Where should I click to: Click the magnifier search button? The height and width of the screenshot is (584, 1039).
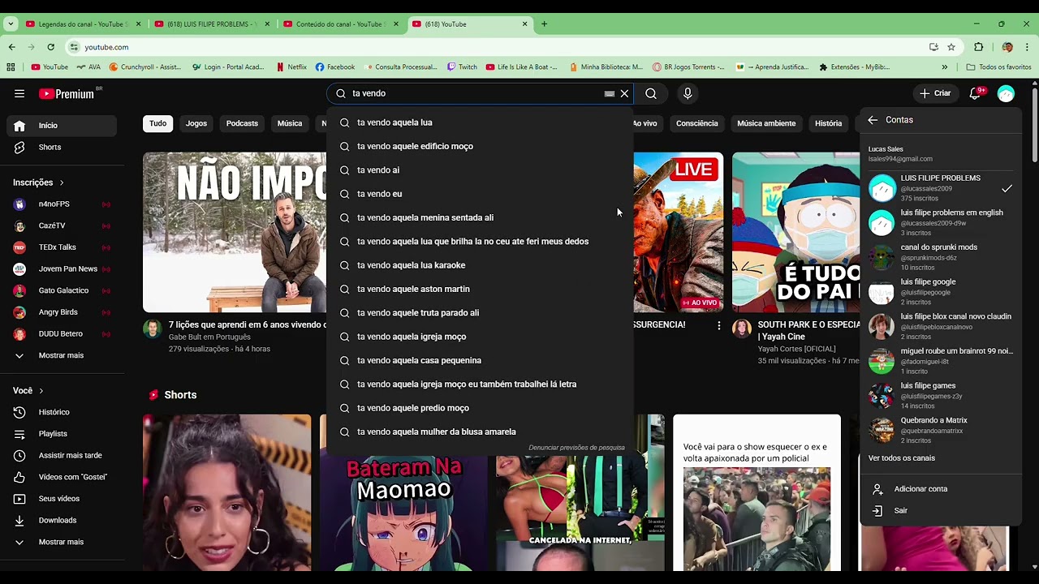[651, 93]
